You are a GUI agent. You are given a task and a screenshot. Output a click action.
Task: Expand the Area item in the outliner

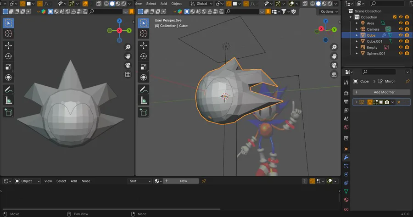357,23
